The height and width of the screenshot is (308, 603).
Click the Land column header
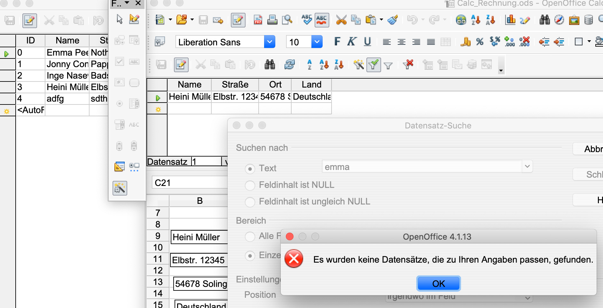coord(311,85)
